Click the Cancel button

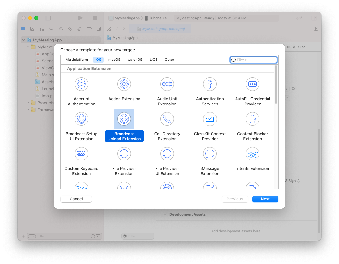tap(76, 199)
